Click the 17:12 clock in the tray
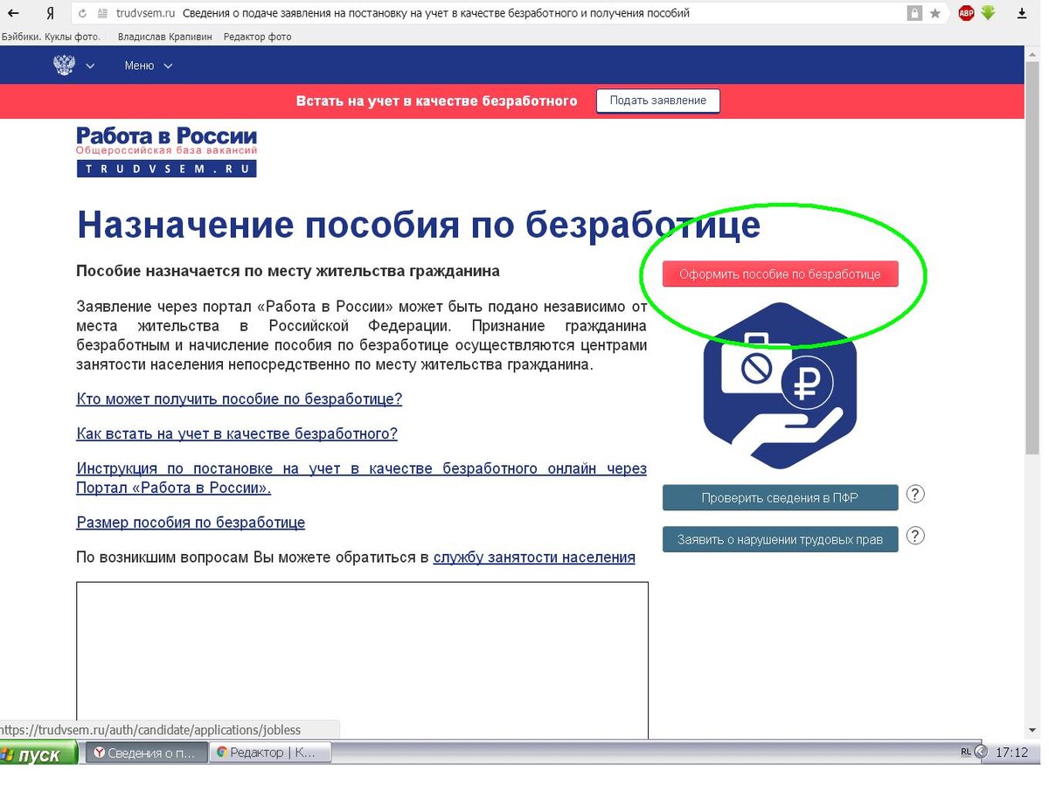 [x=1012, y=752]
